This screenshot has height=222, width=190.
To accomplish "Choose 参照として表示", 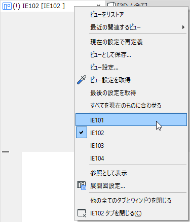I will pos(131,173).
